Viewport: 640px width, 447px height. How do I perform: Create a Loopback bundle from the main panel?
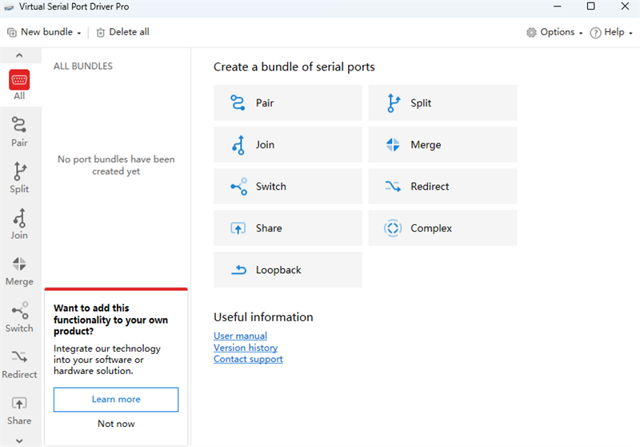pyautogui.click(x=288, y=270)
